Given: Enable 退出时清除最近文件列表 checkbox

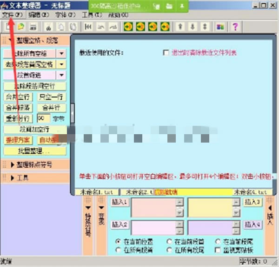Looking at the screenshot, I should (166, 53).
